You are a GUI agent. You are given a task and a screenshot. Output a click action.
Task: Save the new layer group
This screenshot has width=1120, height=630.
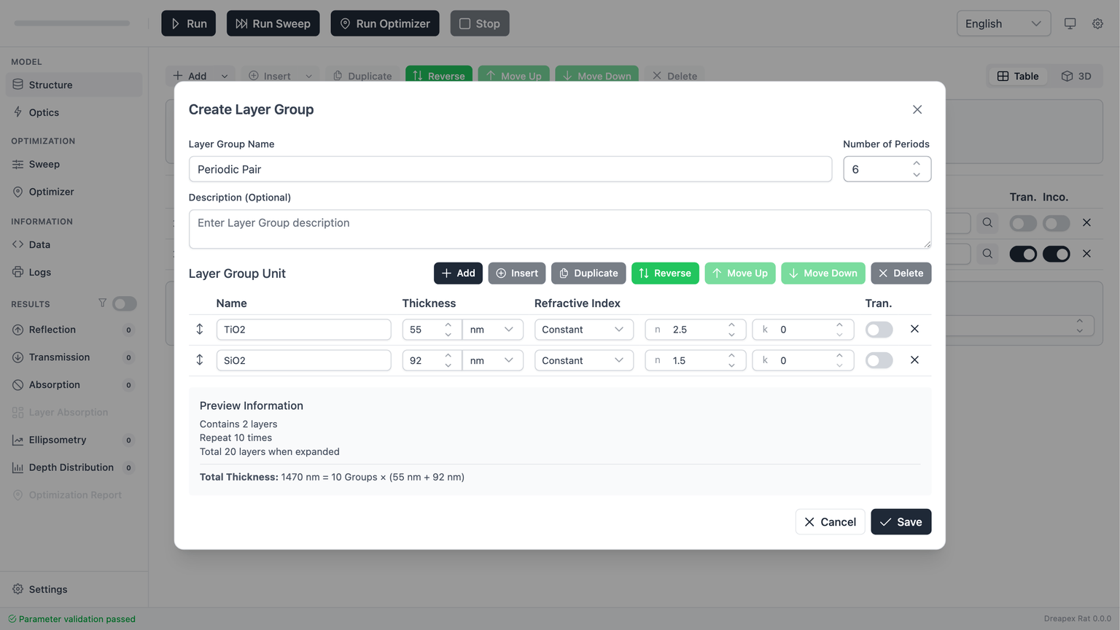(901, 522)
